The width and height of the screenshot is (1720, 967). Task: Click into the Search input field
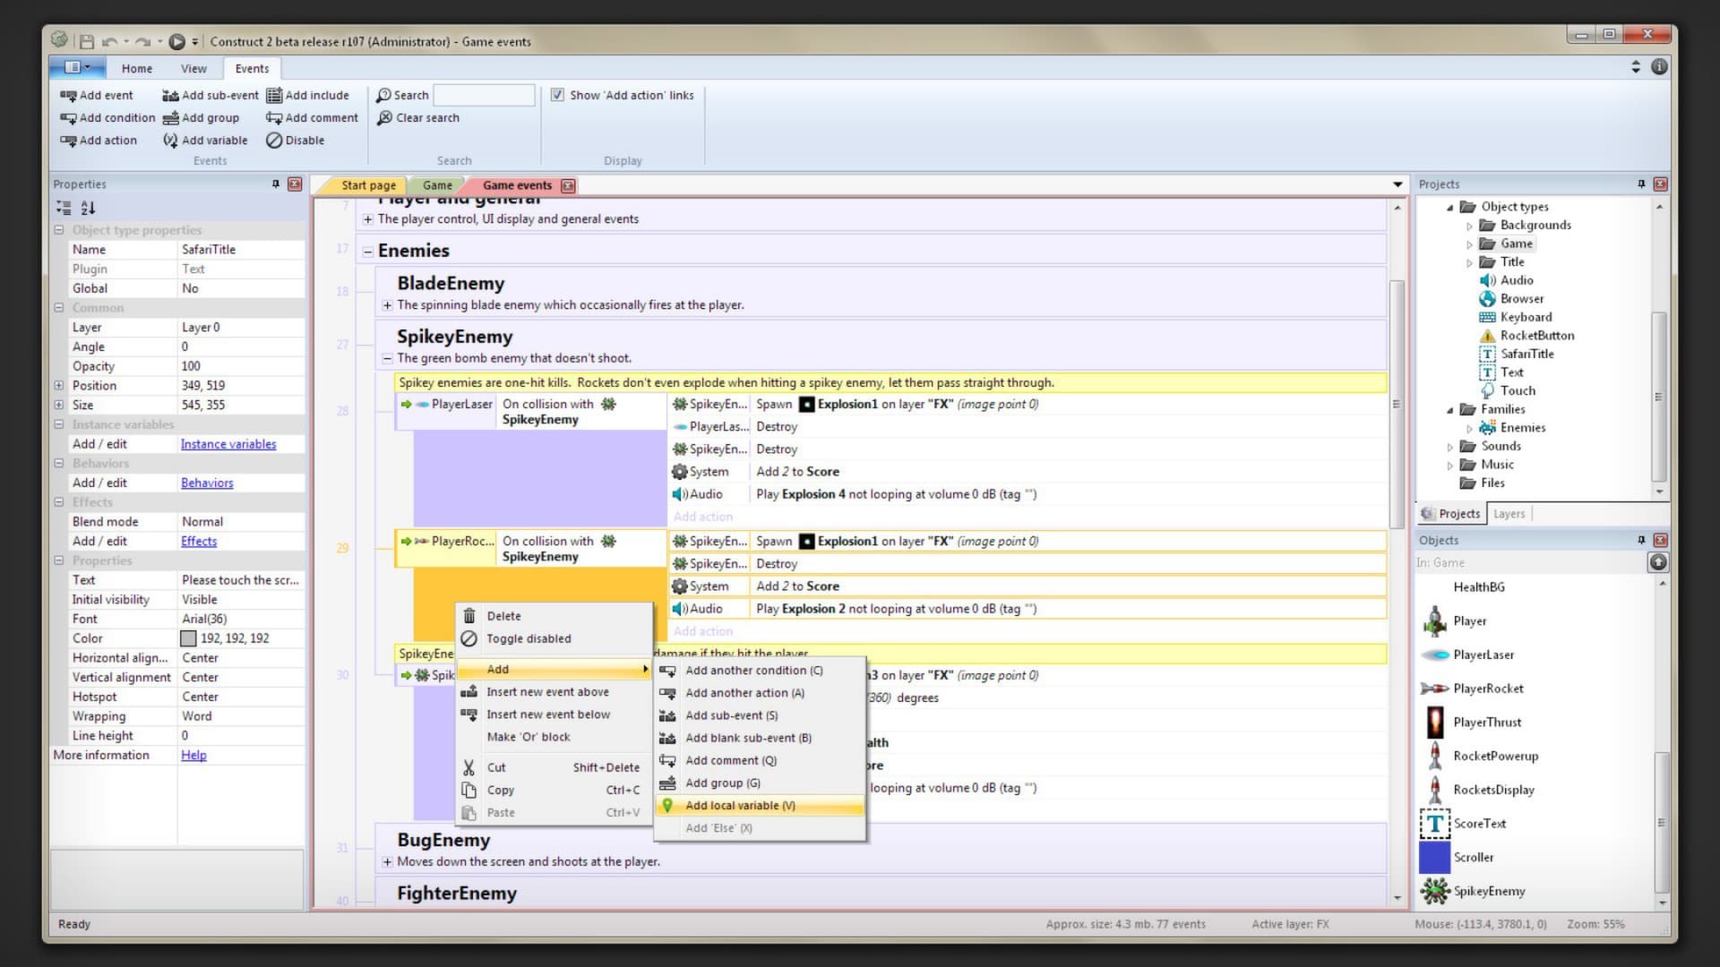tap(484, 95)
